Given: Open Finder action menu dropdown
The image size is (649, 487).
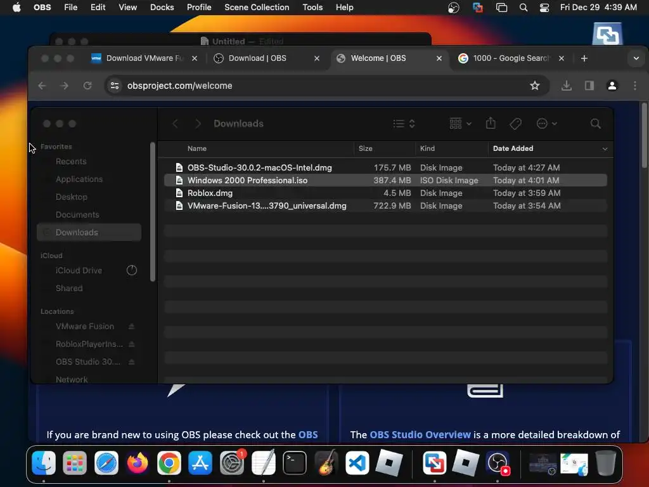Looking at the screenshot, I should [x=546, y=124].
